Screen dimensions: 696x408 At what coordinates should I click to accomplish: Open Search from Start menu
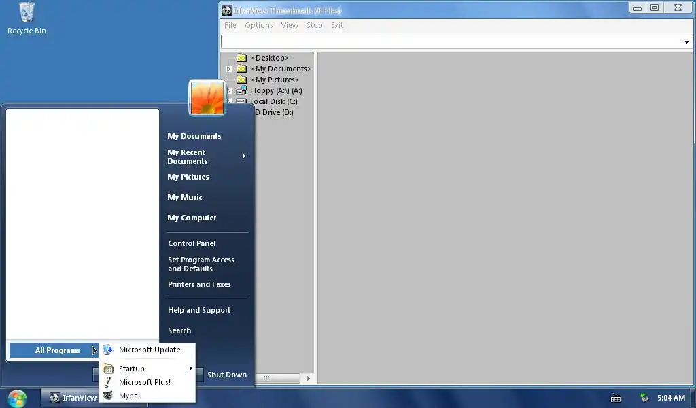(x=179, y=330)
